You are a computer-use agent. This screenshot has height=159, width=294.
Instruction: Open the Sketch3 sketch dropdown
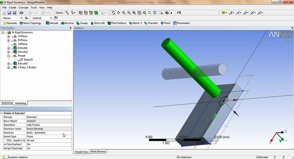tap(51, 18)
